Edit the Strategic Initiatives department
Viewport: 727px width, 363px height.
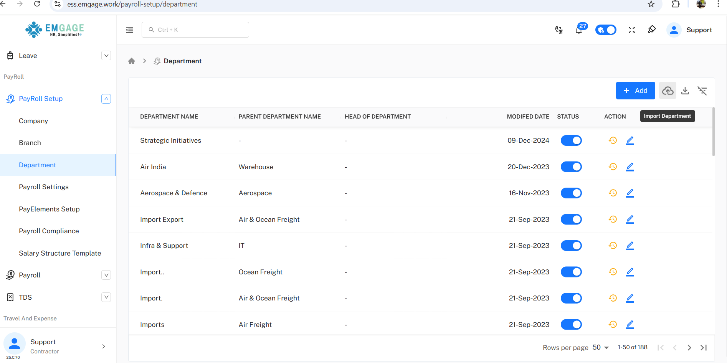630,140
